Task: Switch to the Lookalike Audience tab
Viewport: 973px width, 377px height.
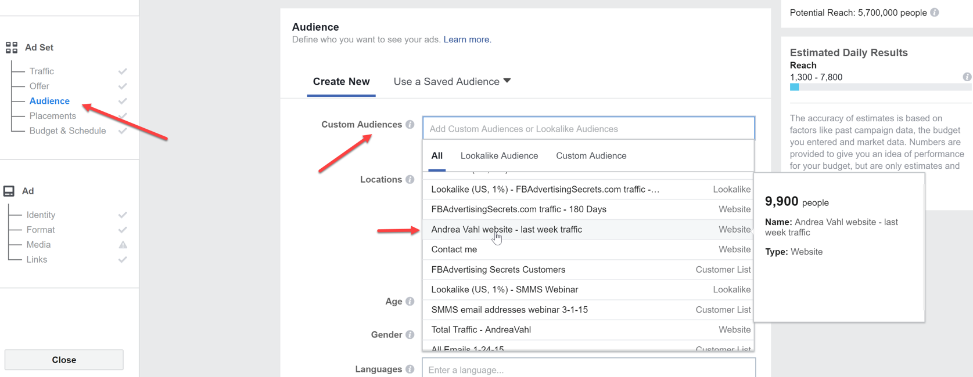Action: coord(499,156)
